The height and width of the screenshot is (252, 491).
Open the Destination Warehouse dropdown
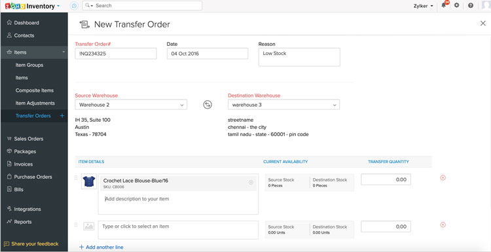(283, 105)
